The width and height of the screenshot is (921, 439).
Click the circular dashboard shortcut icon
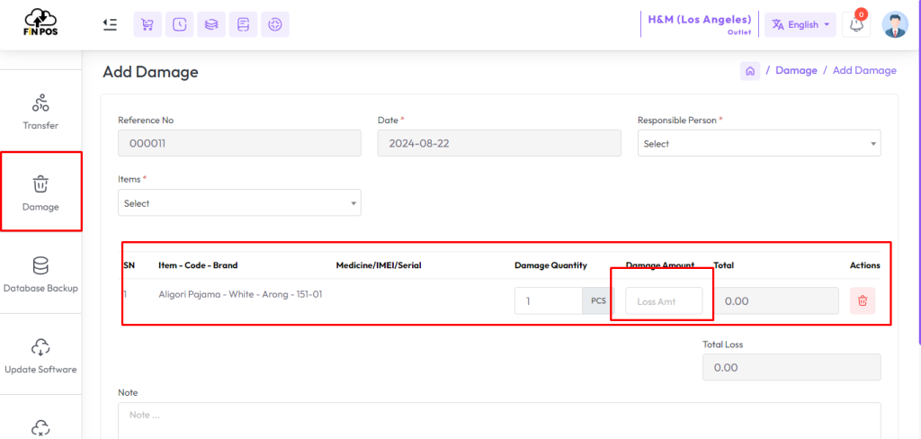coord(275,24)
